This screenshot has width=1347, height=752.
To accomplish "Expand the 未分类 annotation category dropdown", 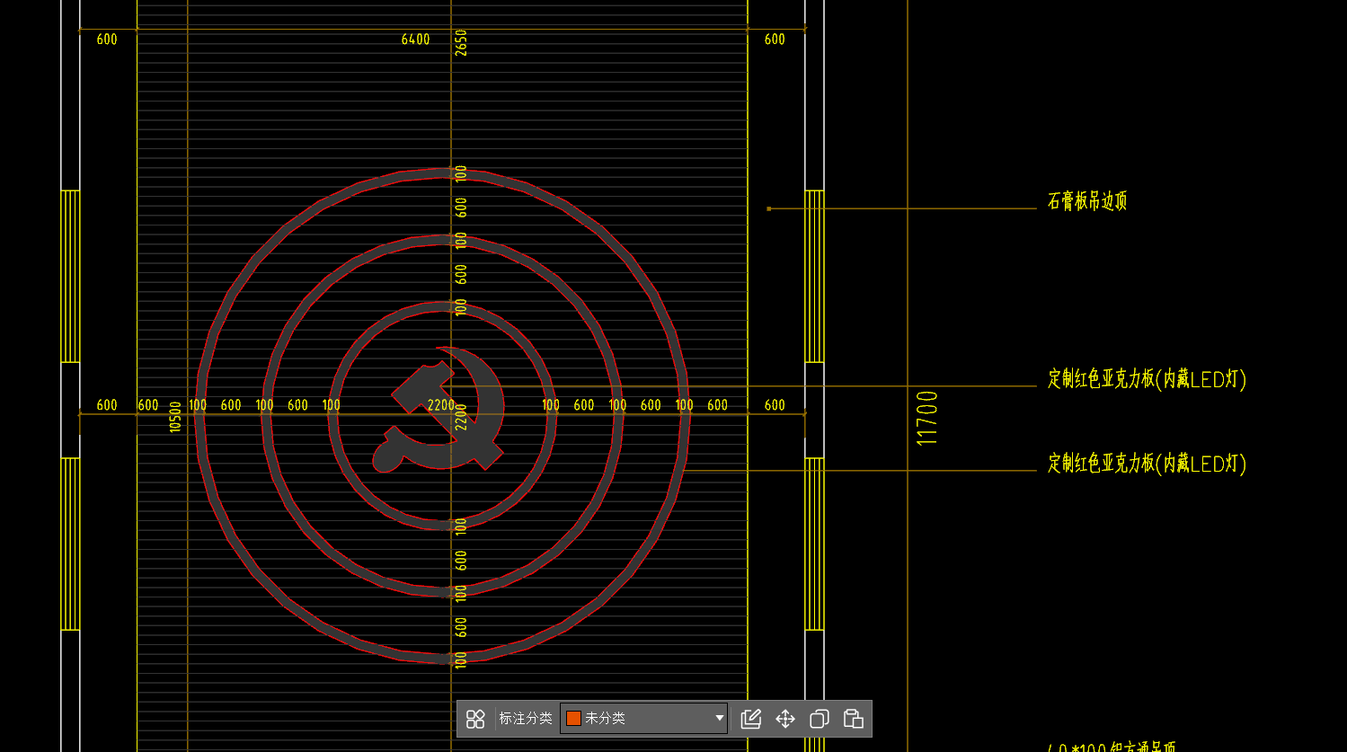I will [x=643, y=719].
